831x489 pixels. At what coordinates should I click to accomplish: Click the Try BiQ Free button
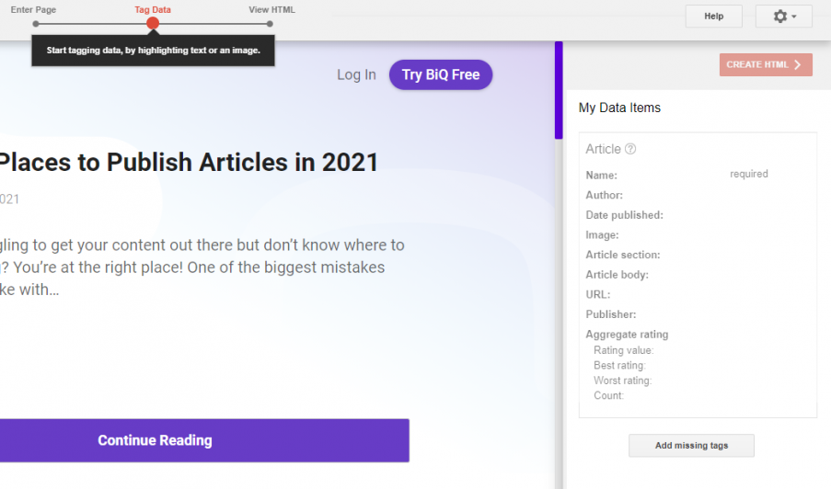(441, 74)
